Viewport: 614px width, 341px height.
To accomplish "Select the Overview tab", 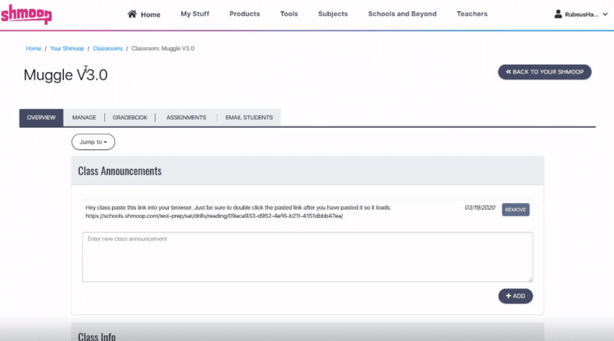I will pos(41,117).
